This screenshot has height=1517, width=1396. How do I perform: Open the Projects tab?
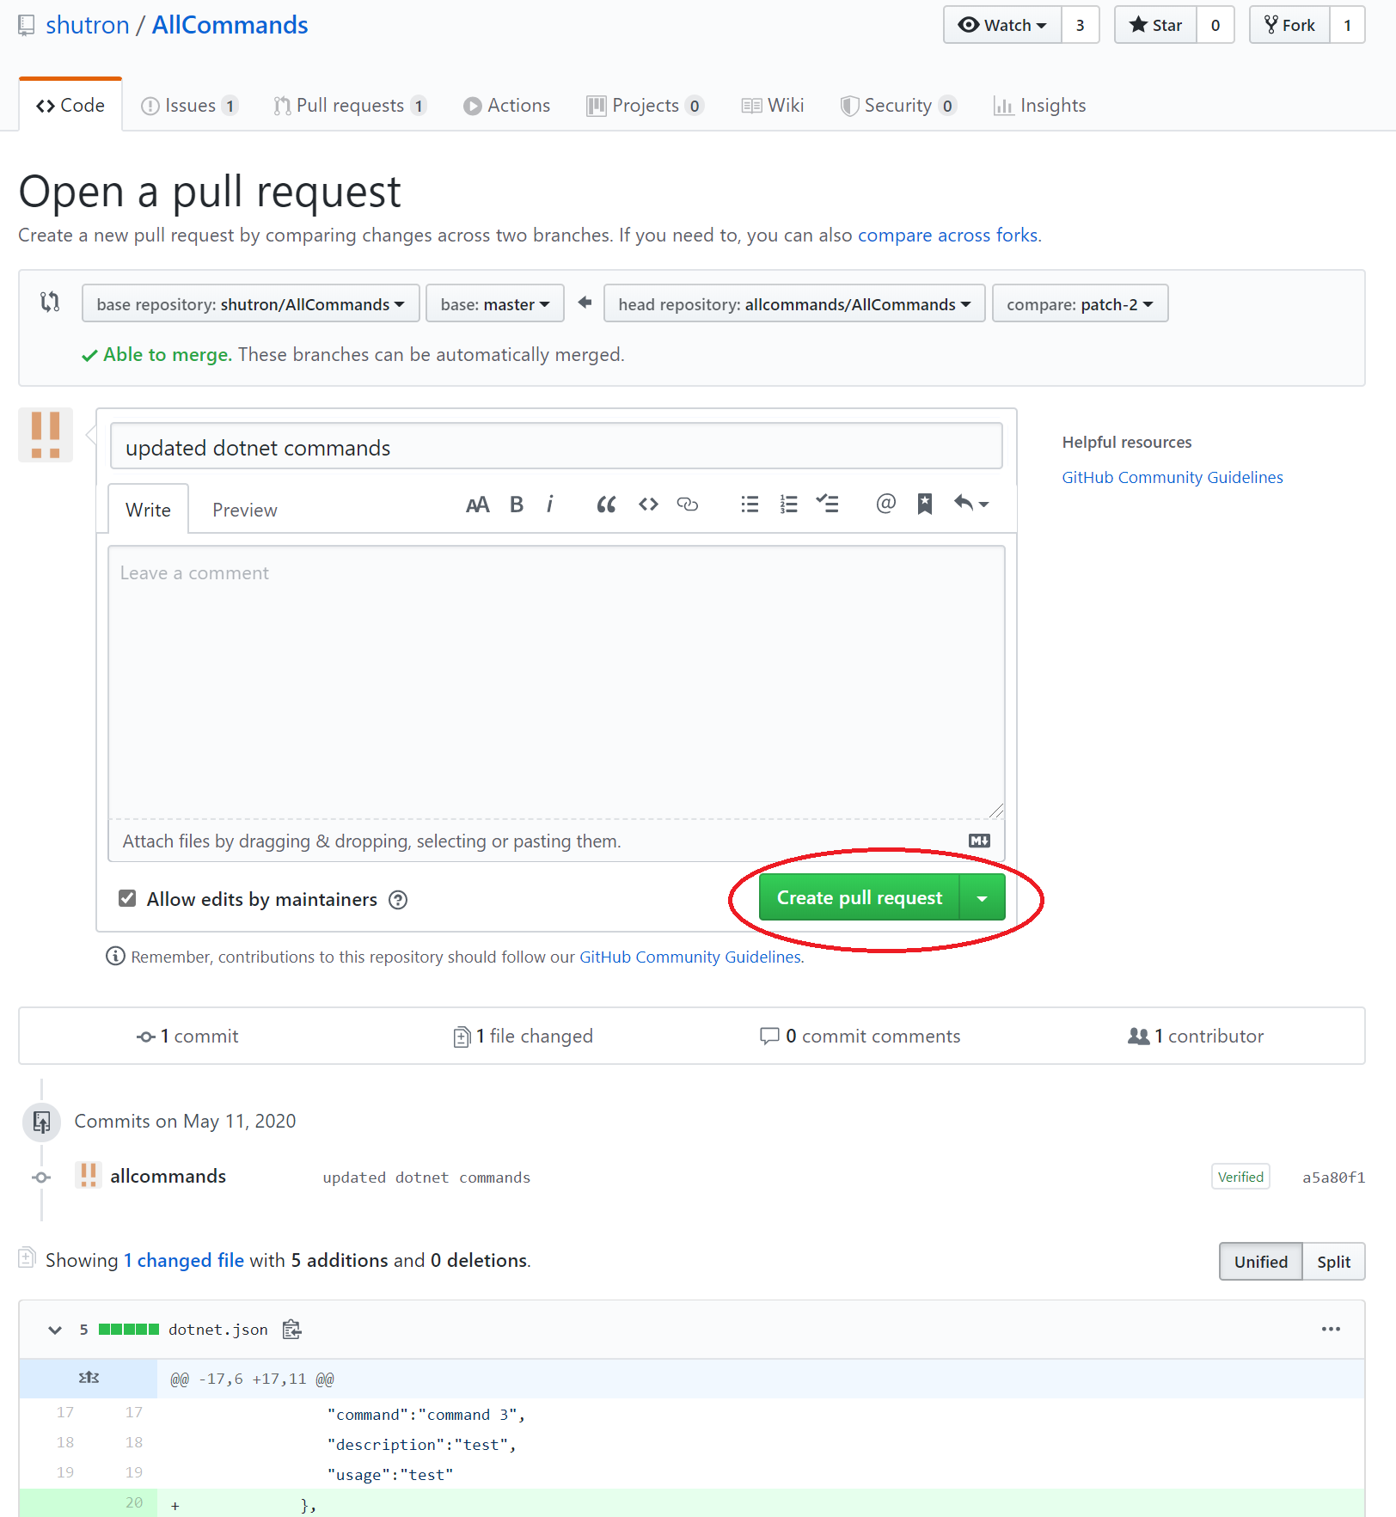(x=645, y=106)
